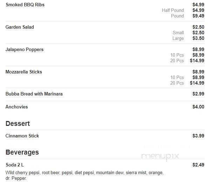This screenshot has height=185, width=223.
Task: Click the $3.99 Cinnamon Stick price
Action: [x=198, y=136]
